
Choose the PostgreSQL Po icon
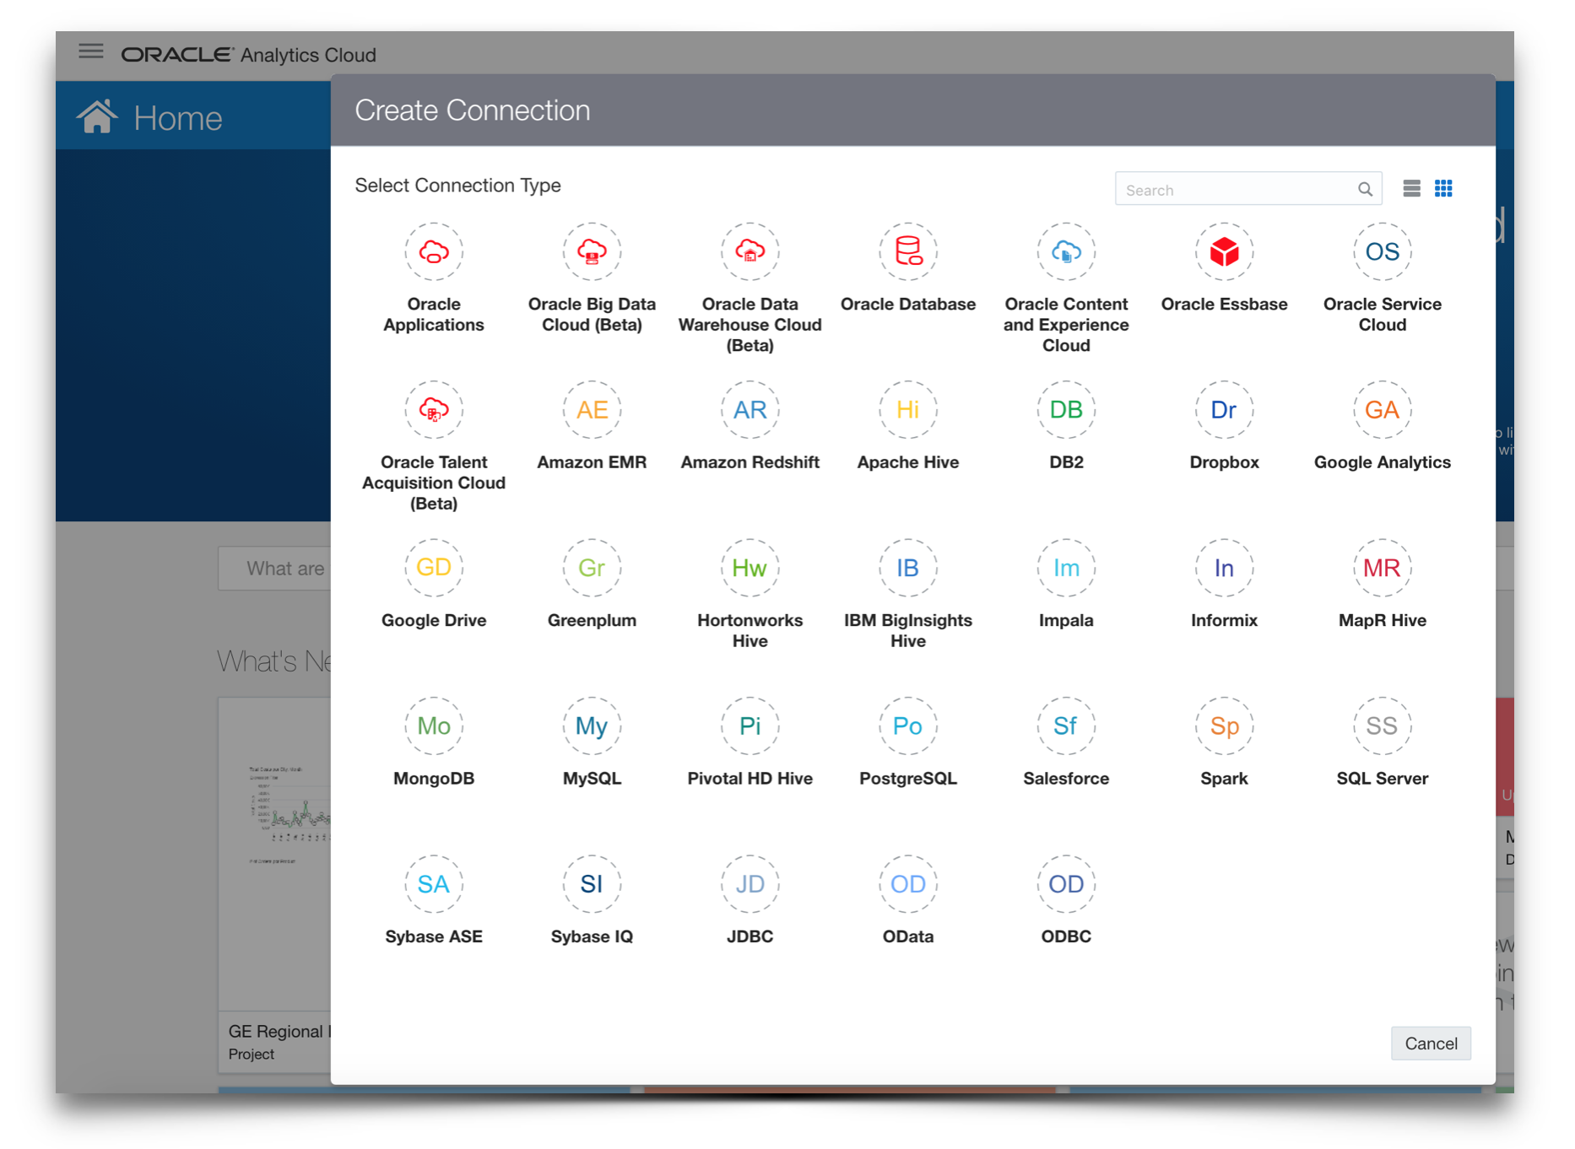908,726
